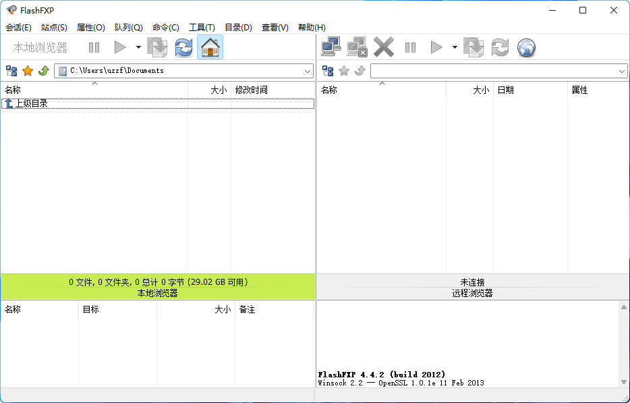Sort local list by 名称 column
The height and width of the screenshot is (403, 630).
[x=94, y=90]
